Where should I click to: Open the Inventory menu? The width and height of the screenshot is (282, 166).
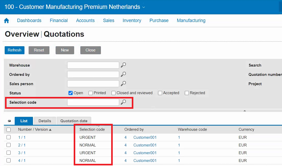tap(132, 21)
